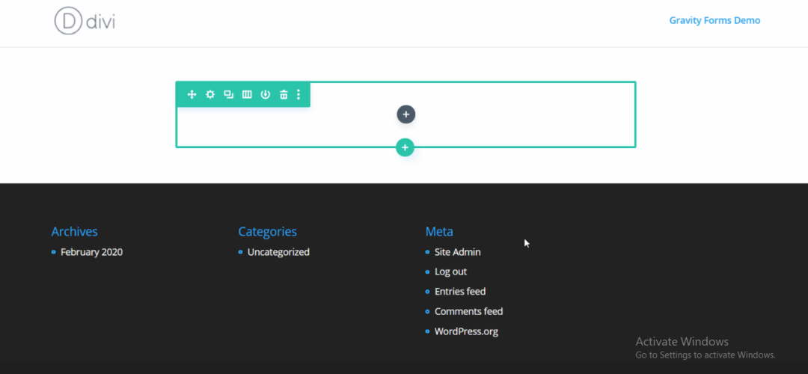Screen dimensions: 808x374
Task: Open Gravity Forms Demo menu item
Action: [714, 21]
